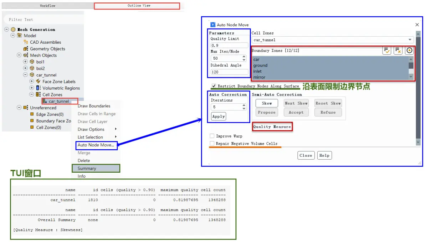Click the Quality Measure button

tap(272, 127)
